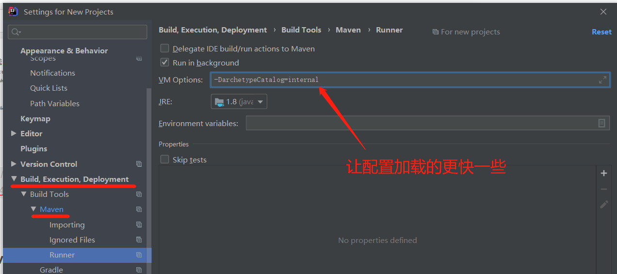The image size is (617, 274).
Task: Open the Plugins settings page
Action: pyautogui.click(x=34, y=148)
